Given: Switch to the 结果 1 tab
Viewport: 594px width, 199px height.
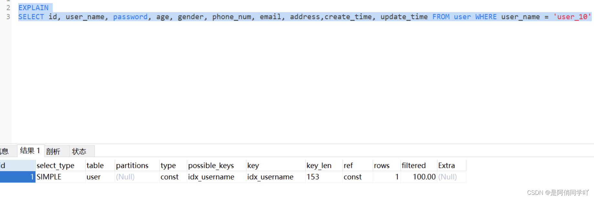Looking at the screenshot, I should coord(30,151).
